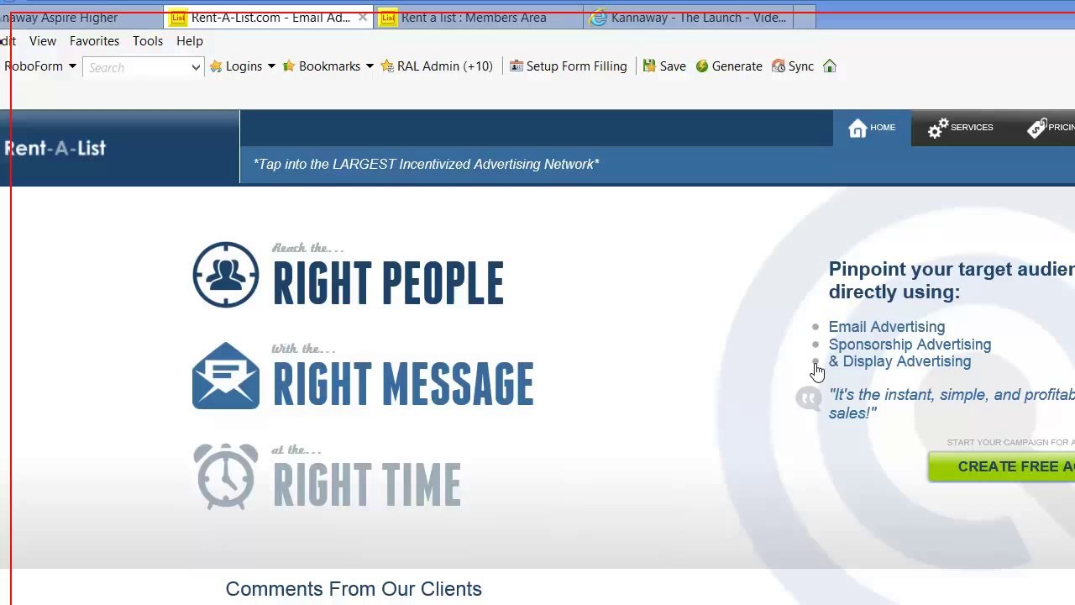Screen dimensions: 1075x605
Task: Switch to the Kannaway - The Launch tab
Action: point(689,18)
